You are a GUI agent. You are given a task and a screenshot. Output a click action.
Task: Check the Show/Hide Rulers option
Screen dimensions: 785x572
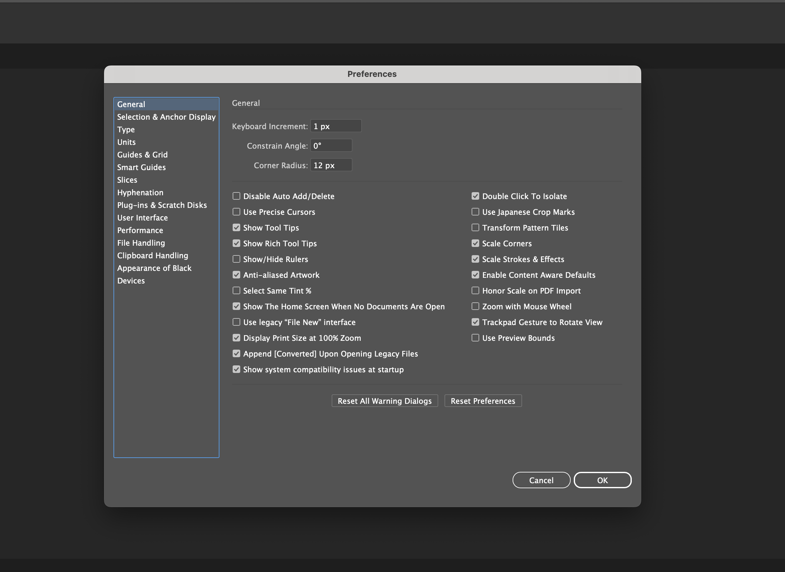pos(236,259)
